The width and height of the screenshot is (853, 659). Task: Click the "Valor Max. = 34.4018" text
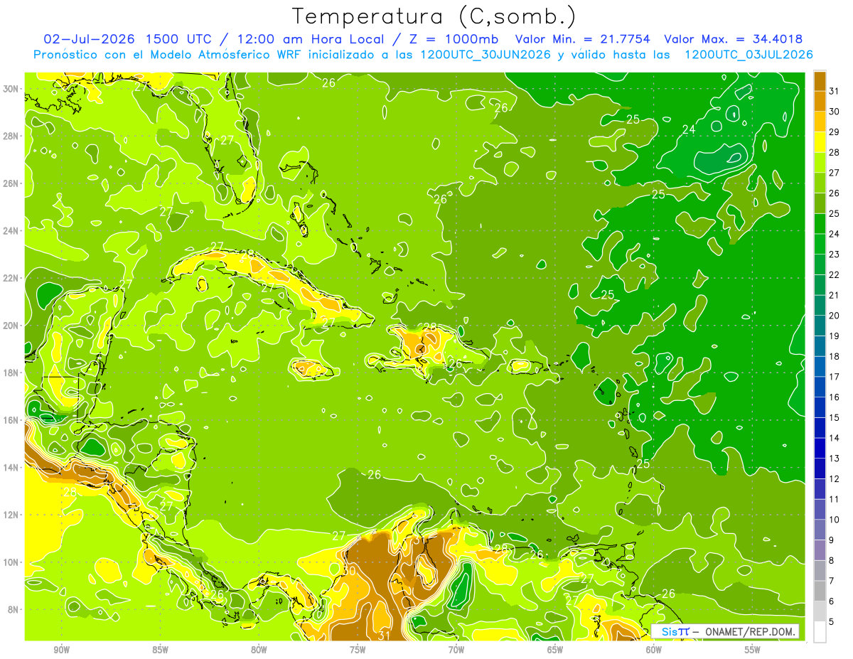732,39
